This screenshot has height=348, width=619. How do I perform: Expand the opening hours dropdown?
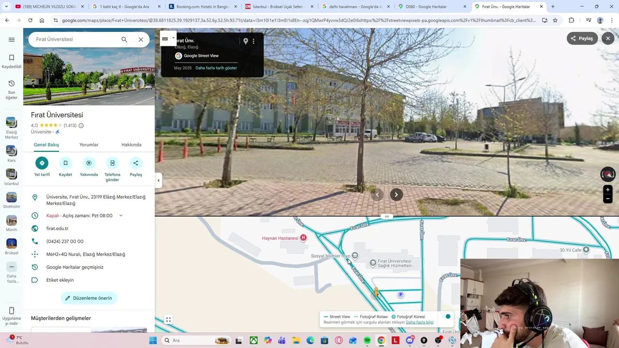tap(121, 216)
